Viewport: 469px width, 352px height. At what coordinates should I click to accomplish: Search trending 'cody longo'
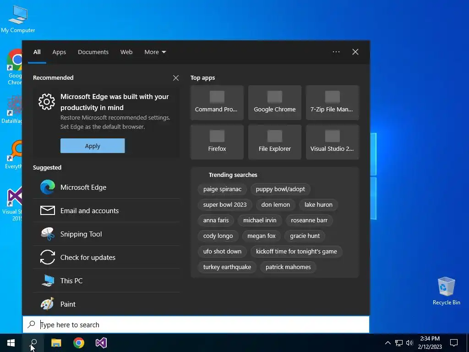[x=218, y=236]
